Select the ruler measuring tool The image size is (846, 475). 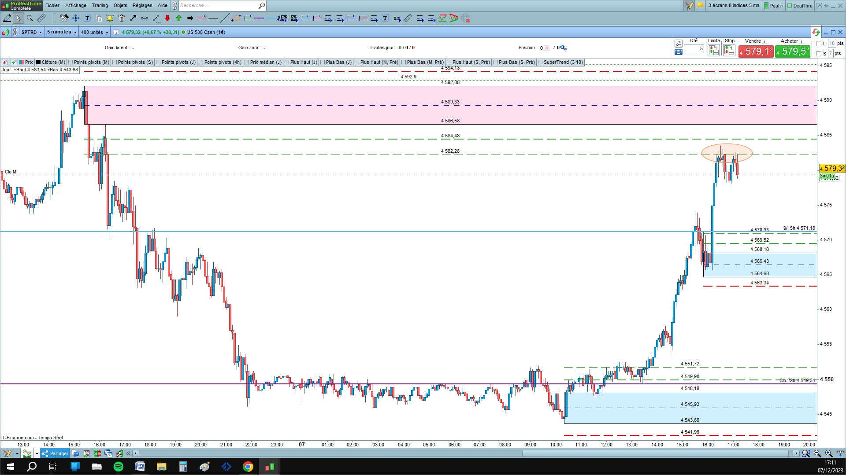point(41,18)
